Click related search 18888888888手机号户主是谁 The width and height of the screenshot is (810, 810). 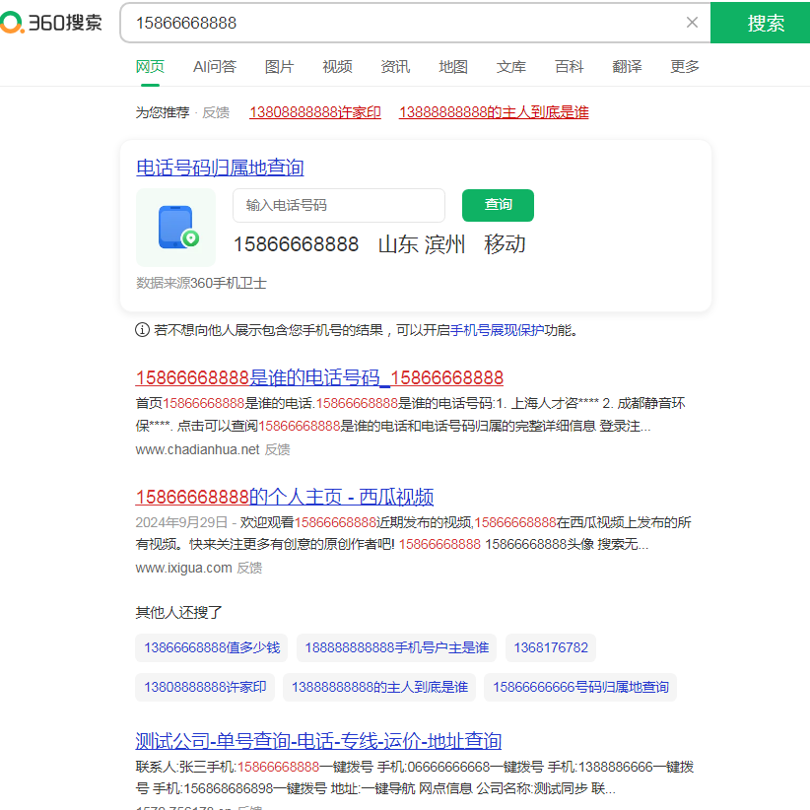coord(396,647)
